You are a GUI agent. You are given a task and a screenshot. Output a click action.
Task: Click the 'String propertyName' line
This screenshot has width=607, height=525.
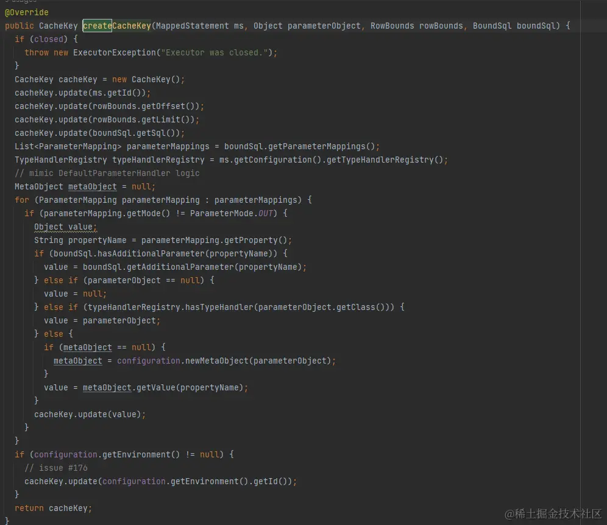(163, 240)
